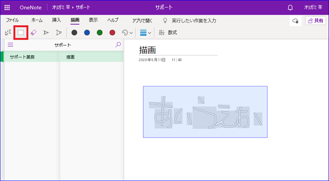Open the app launcher waffle icon

[x=7, y=7]
